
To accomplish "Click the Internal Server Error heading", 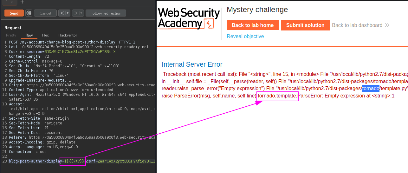I will tap(192, 64).
